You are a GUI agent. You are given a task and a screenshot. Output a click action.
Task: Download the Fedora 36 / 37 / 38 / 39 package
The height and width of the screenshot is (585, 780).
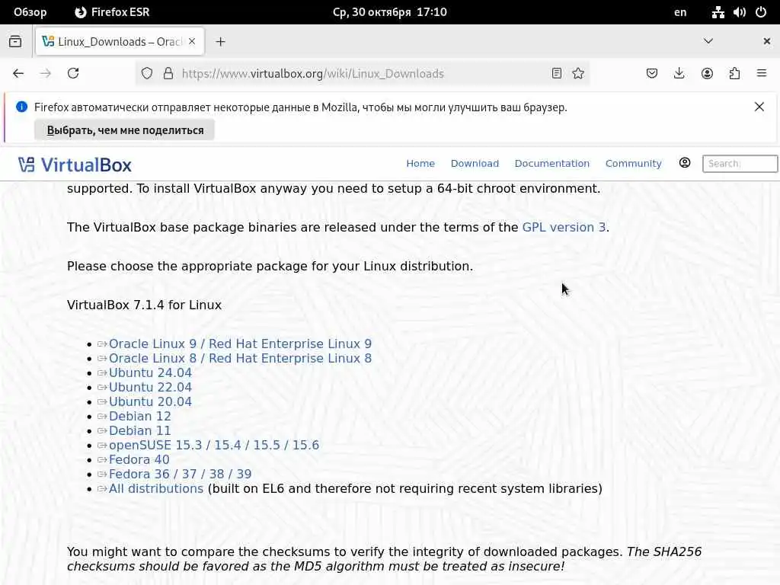click(180, 474)
